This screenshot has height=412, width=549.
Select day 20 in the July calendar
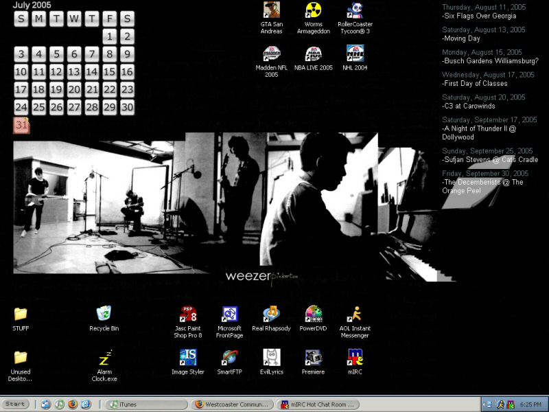[x=74, y=90]
